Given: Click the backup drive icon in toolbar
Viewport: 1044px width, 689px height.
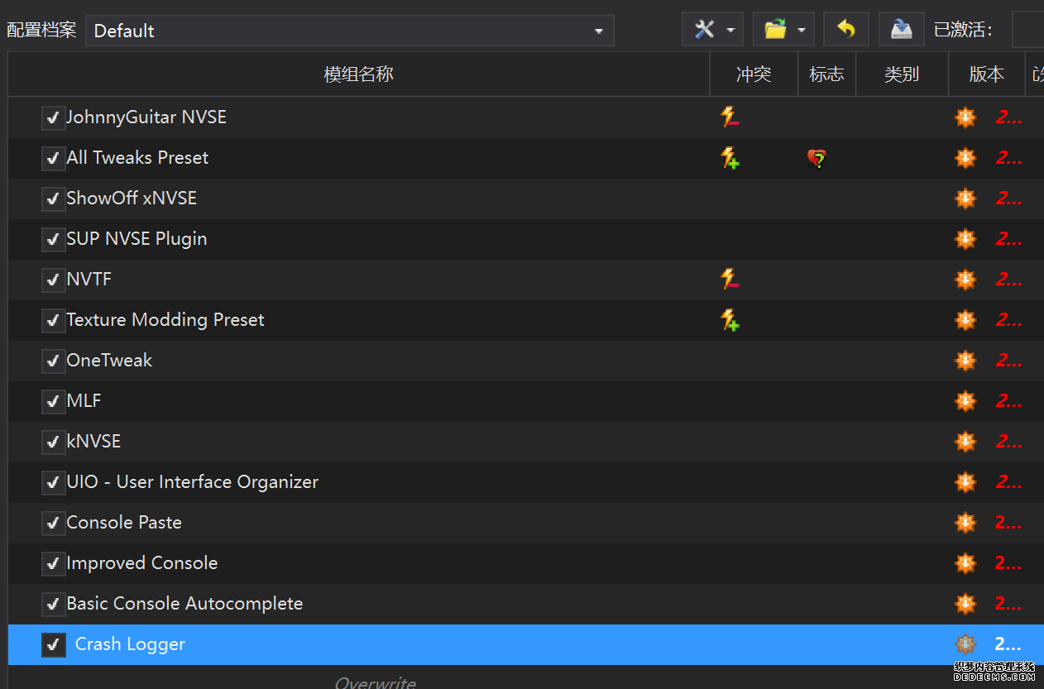Looking at the screenshot, I should click(x=901, y=30).
